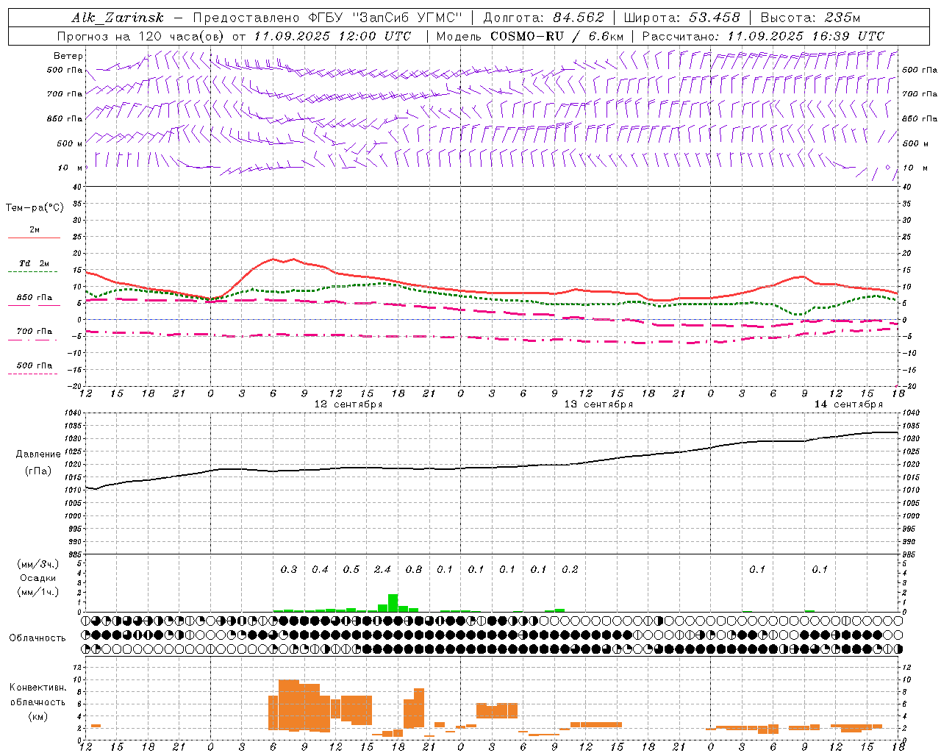Select the longitude value Долгота: 84.562
This screenshot has height=753, width=941.
point(544,18)
